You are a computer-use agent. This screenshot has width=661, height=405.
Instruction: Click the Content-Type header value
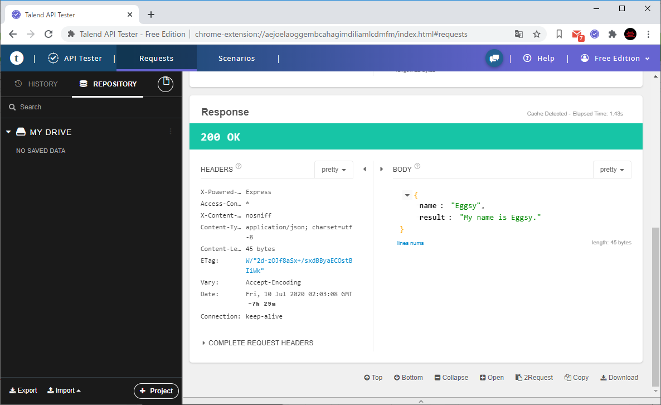299,232
